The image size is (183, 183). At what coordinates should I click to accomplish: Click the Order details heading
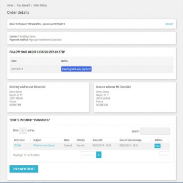coord(18,12)
